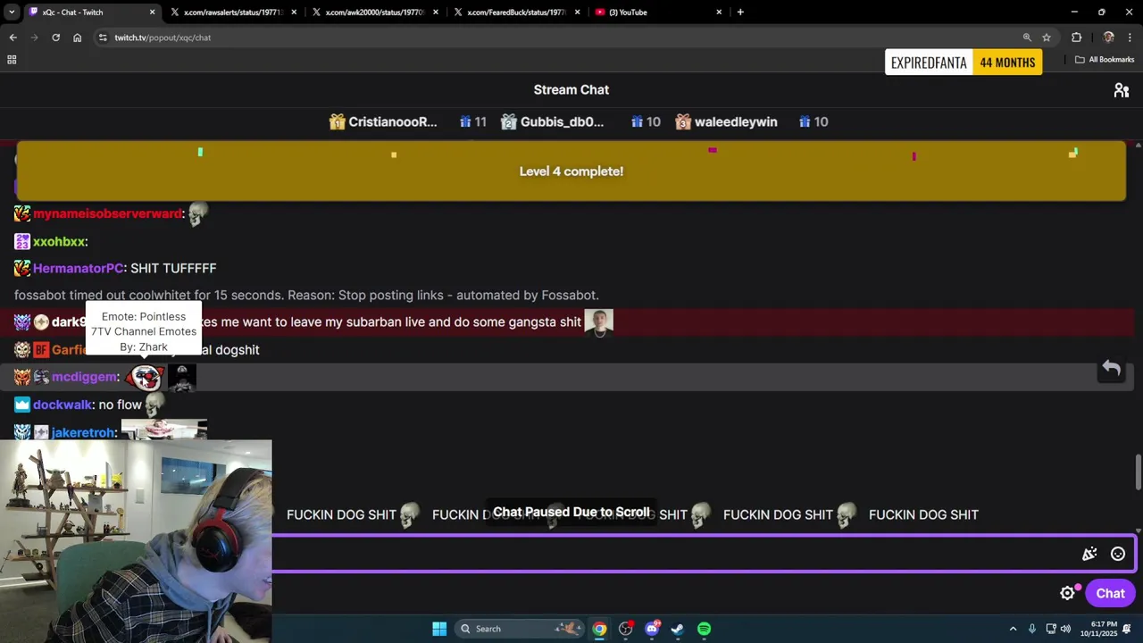Image resolution: width=1143 pixels, height=643 pixels.
Task: Click the Level 4 complete hype banner
Action: coord(571,171)
